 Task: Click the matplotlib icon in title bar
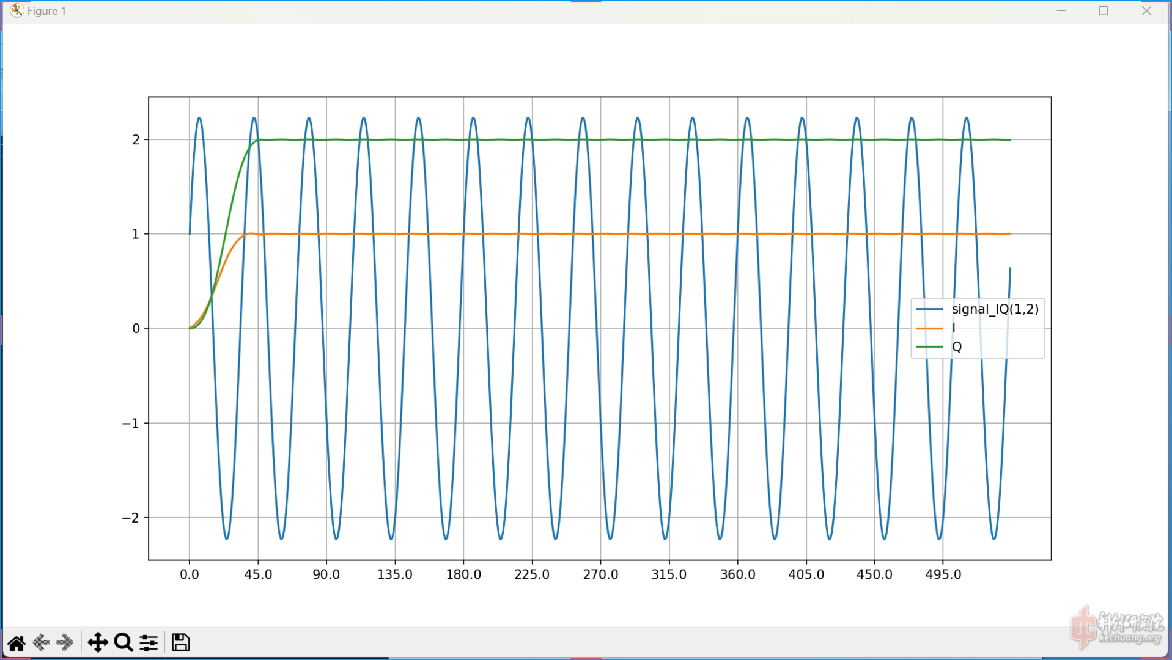click(17, 11)
